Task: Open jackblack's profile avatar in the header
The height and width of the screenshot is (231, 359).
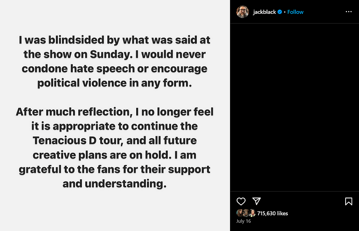Action: coord(243,12)
